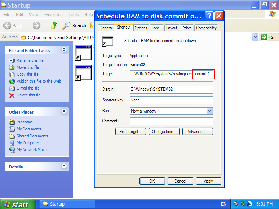Open the File menu in Explorer
Screen dimensions: 279x209
click(x=7, y=14)
